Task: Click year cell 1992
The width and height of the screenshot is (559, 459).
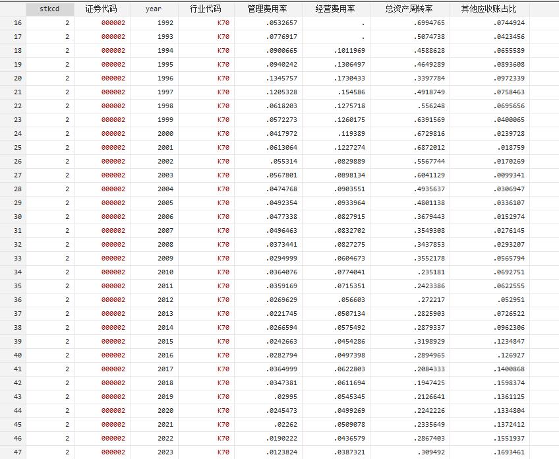Action: 165,23
